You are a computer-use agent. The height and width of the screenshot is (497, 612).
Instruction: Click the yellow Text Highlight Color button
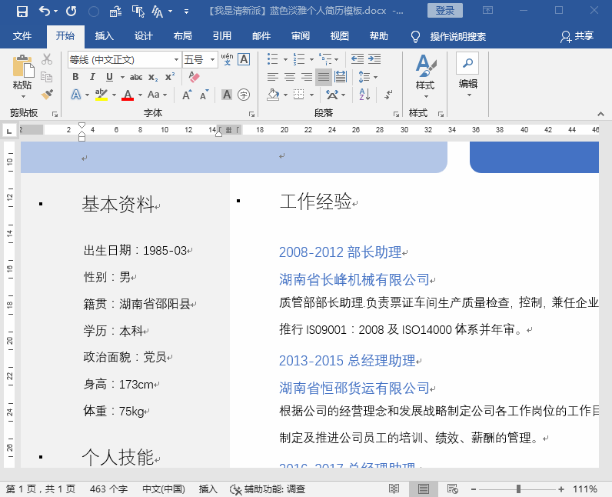pos(101,95)
